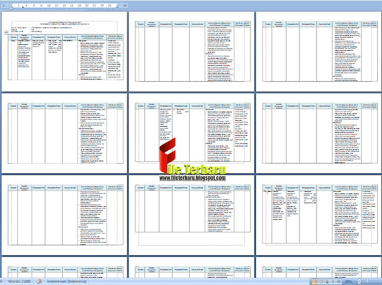The width and height of the screenshot is (382, 285).
Task: Switch to Print Layout view
Action: pos(315,281)
